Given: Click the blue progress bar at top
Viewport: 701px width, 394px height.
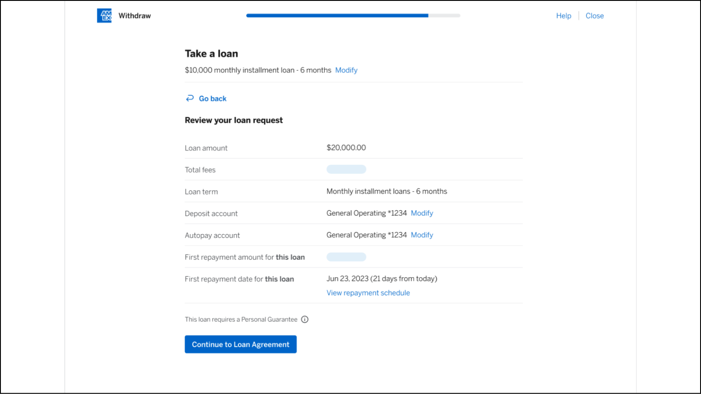Looking at the screenshot, I should click(337, 15).
